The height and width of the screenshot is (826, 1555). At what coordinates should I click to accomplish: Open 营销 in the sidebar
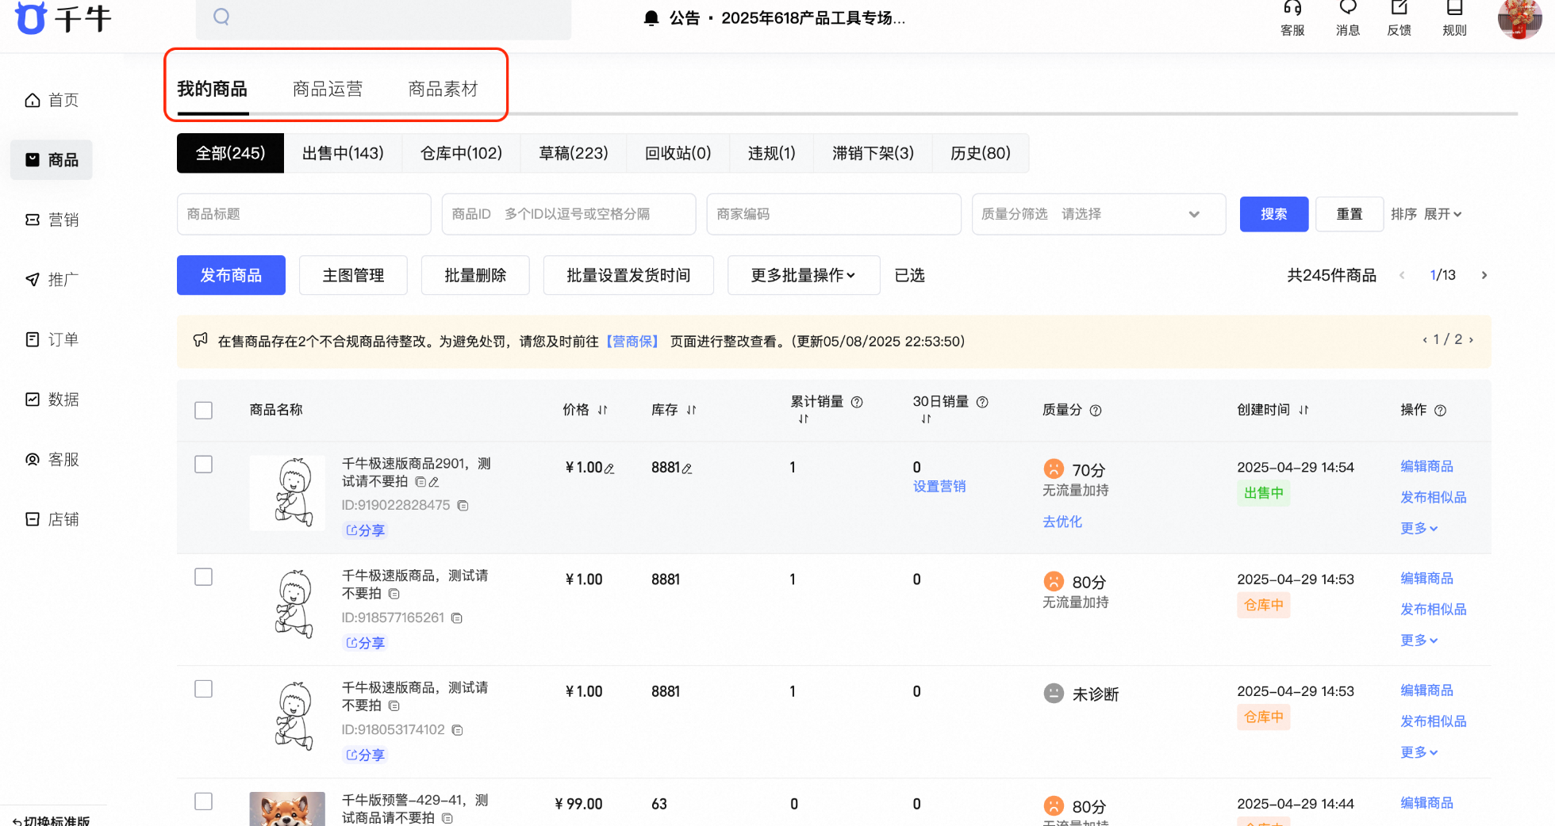click(52, 220)
